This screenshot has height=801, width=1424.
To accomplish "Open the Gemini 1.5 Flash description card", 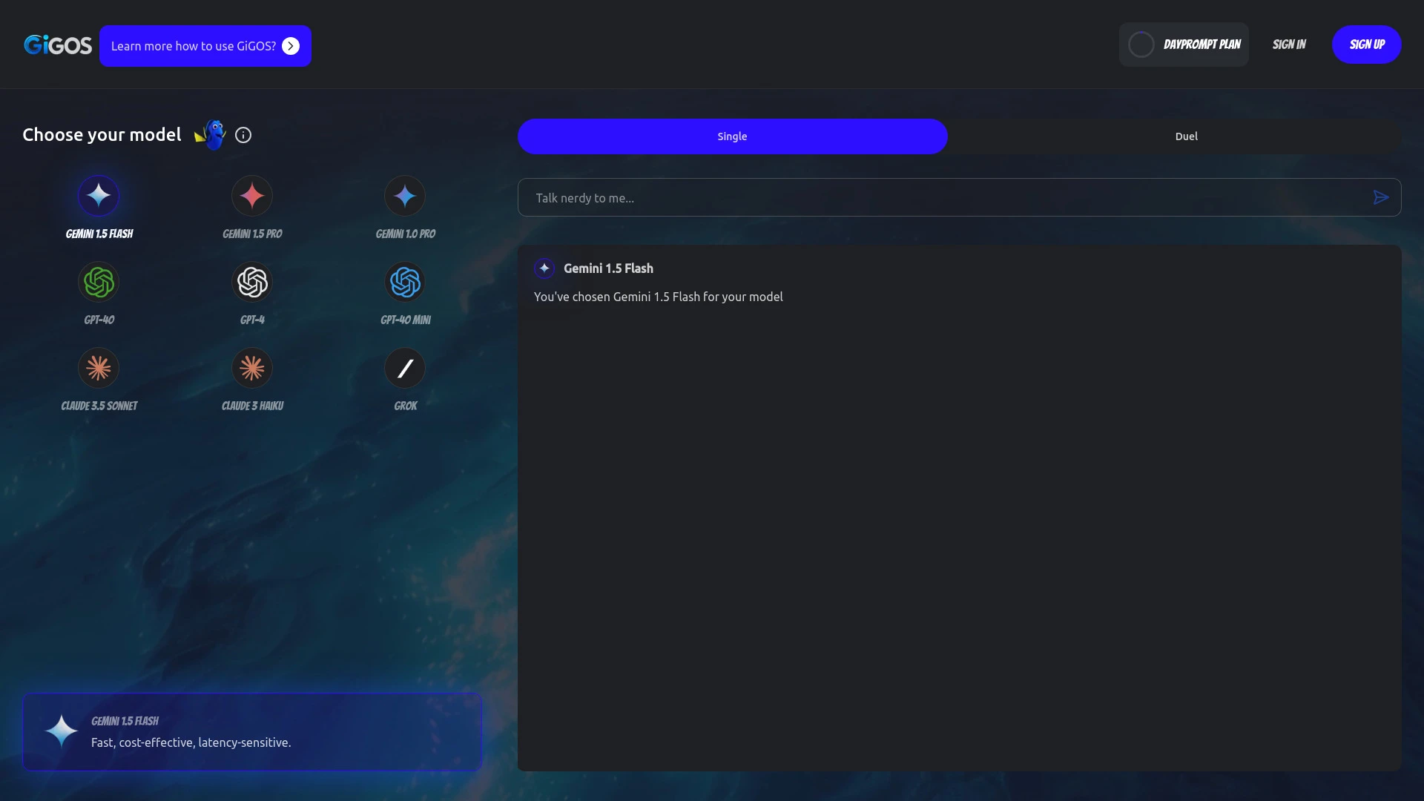I will click(252, 731).
